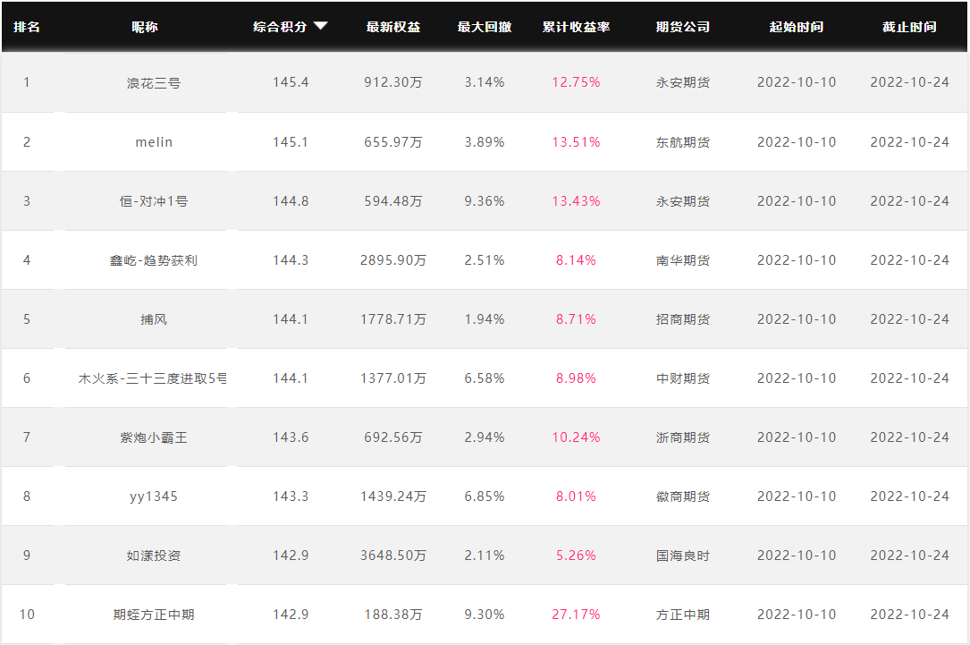The image size is (970, 645).
Task: Open trader 鑫屹-趋势获利 nickname
Action: (154, 260)
